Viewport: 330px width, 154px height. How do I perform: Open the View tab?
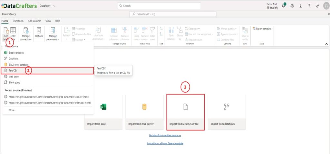click(x=48, y=21)
